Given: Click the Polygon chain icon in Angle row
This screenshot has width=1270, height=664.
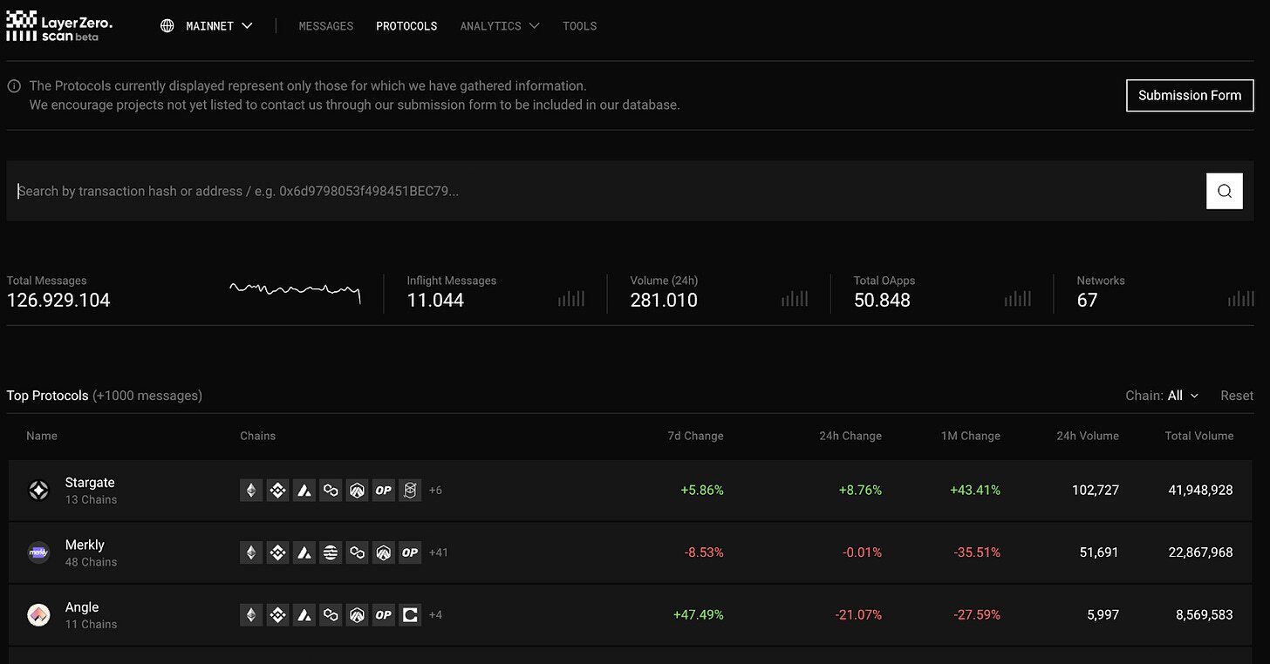Looking at the screenshot, I should pyautogui.click(x=331, y=615).
